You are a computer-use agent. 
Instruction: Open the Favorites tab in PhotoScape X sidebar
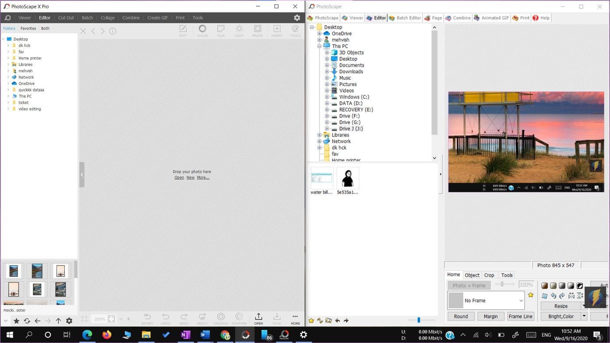28,28
